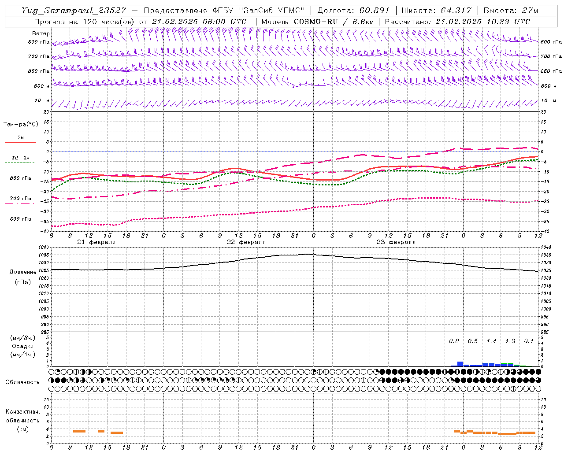Select the (мм/1ч.) precipitation unit label
Image resolution: width=564 pixels, height=451 pixels.
tap(23, 355)
